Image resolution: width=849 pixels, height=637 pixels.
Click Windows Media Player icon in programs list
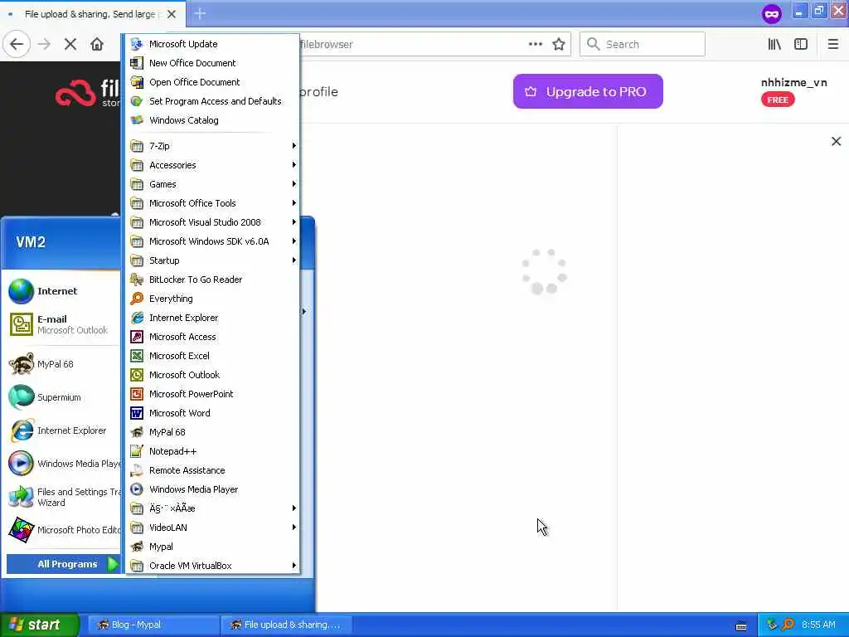tap(137, 489)
